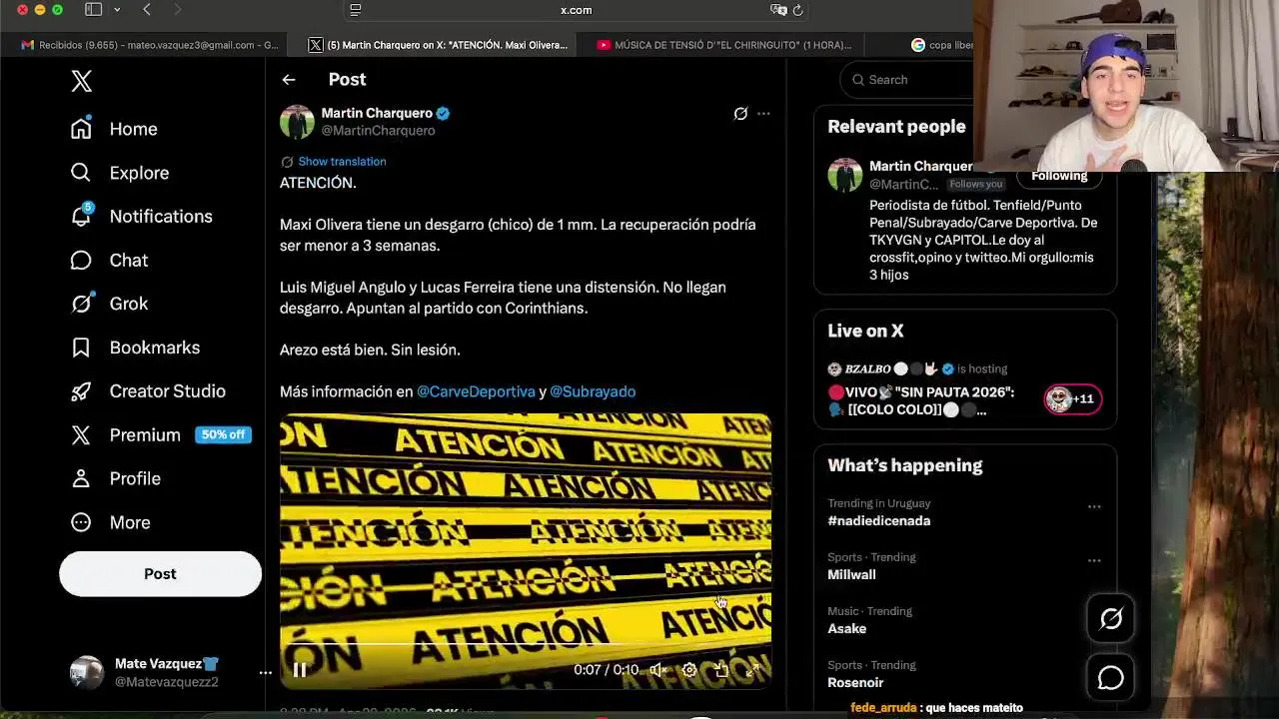
Task: Mute the video sound
Action: [x=657, y=670]
